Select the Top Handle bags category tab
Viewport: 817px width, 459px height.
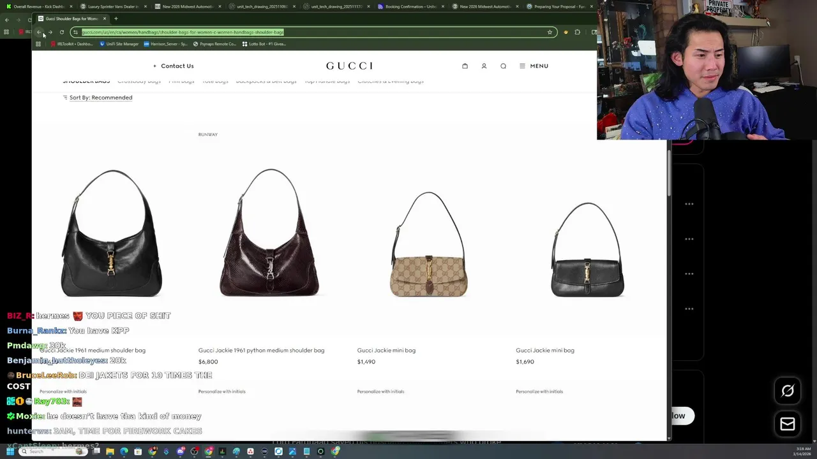point(327,81)
